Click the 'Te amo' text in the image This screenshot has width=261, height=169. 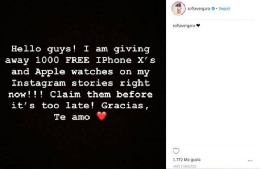click(x=72, y=117)
